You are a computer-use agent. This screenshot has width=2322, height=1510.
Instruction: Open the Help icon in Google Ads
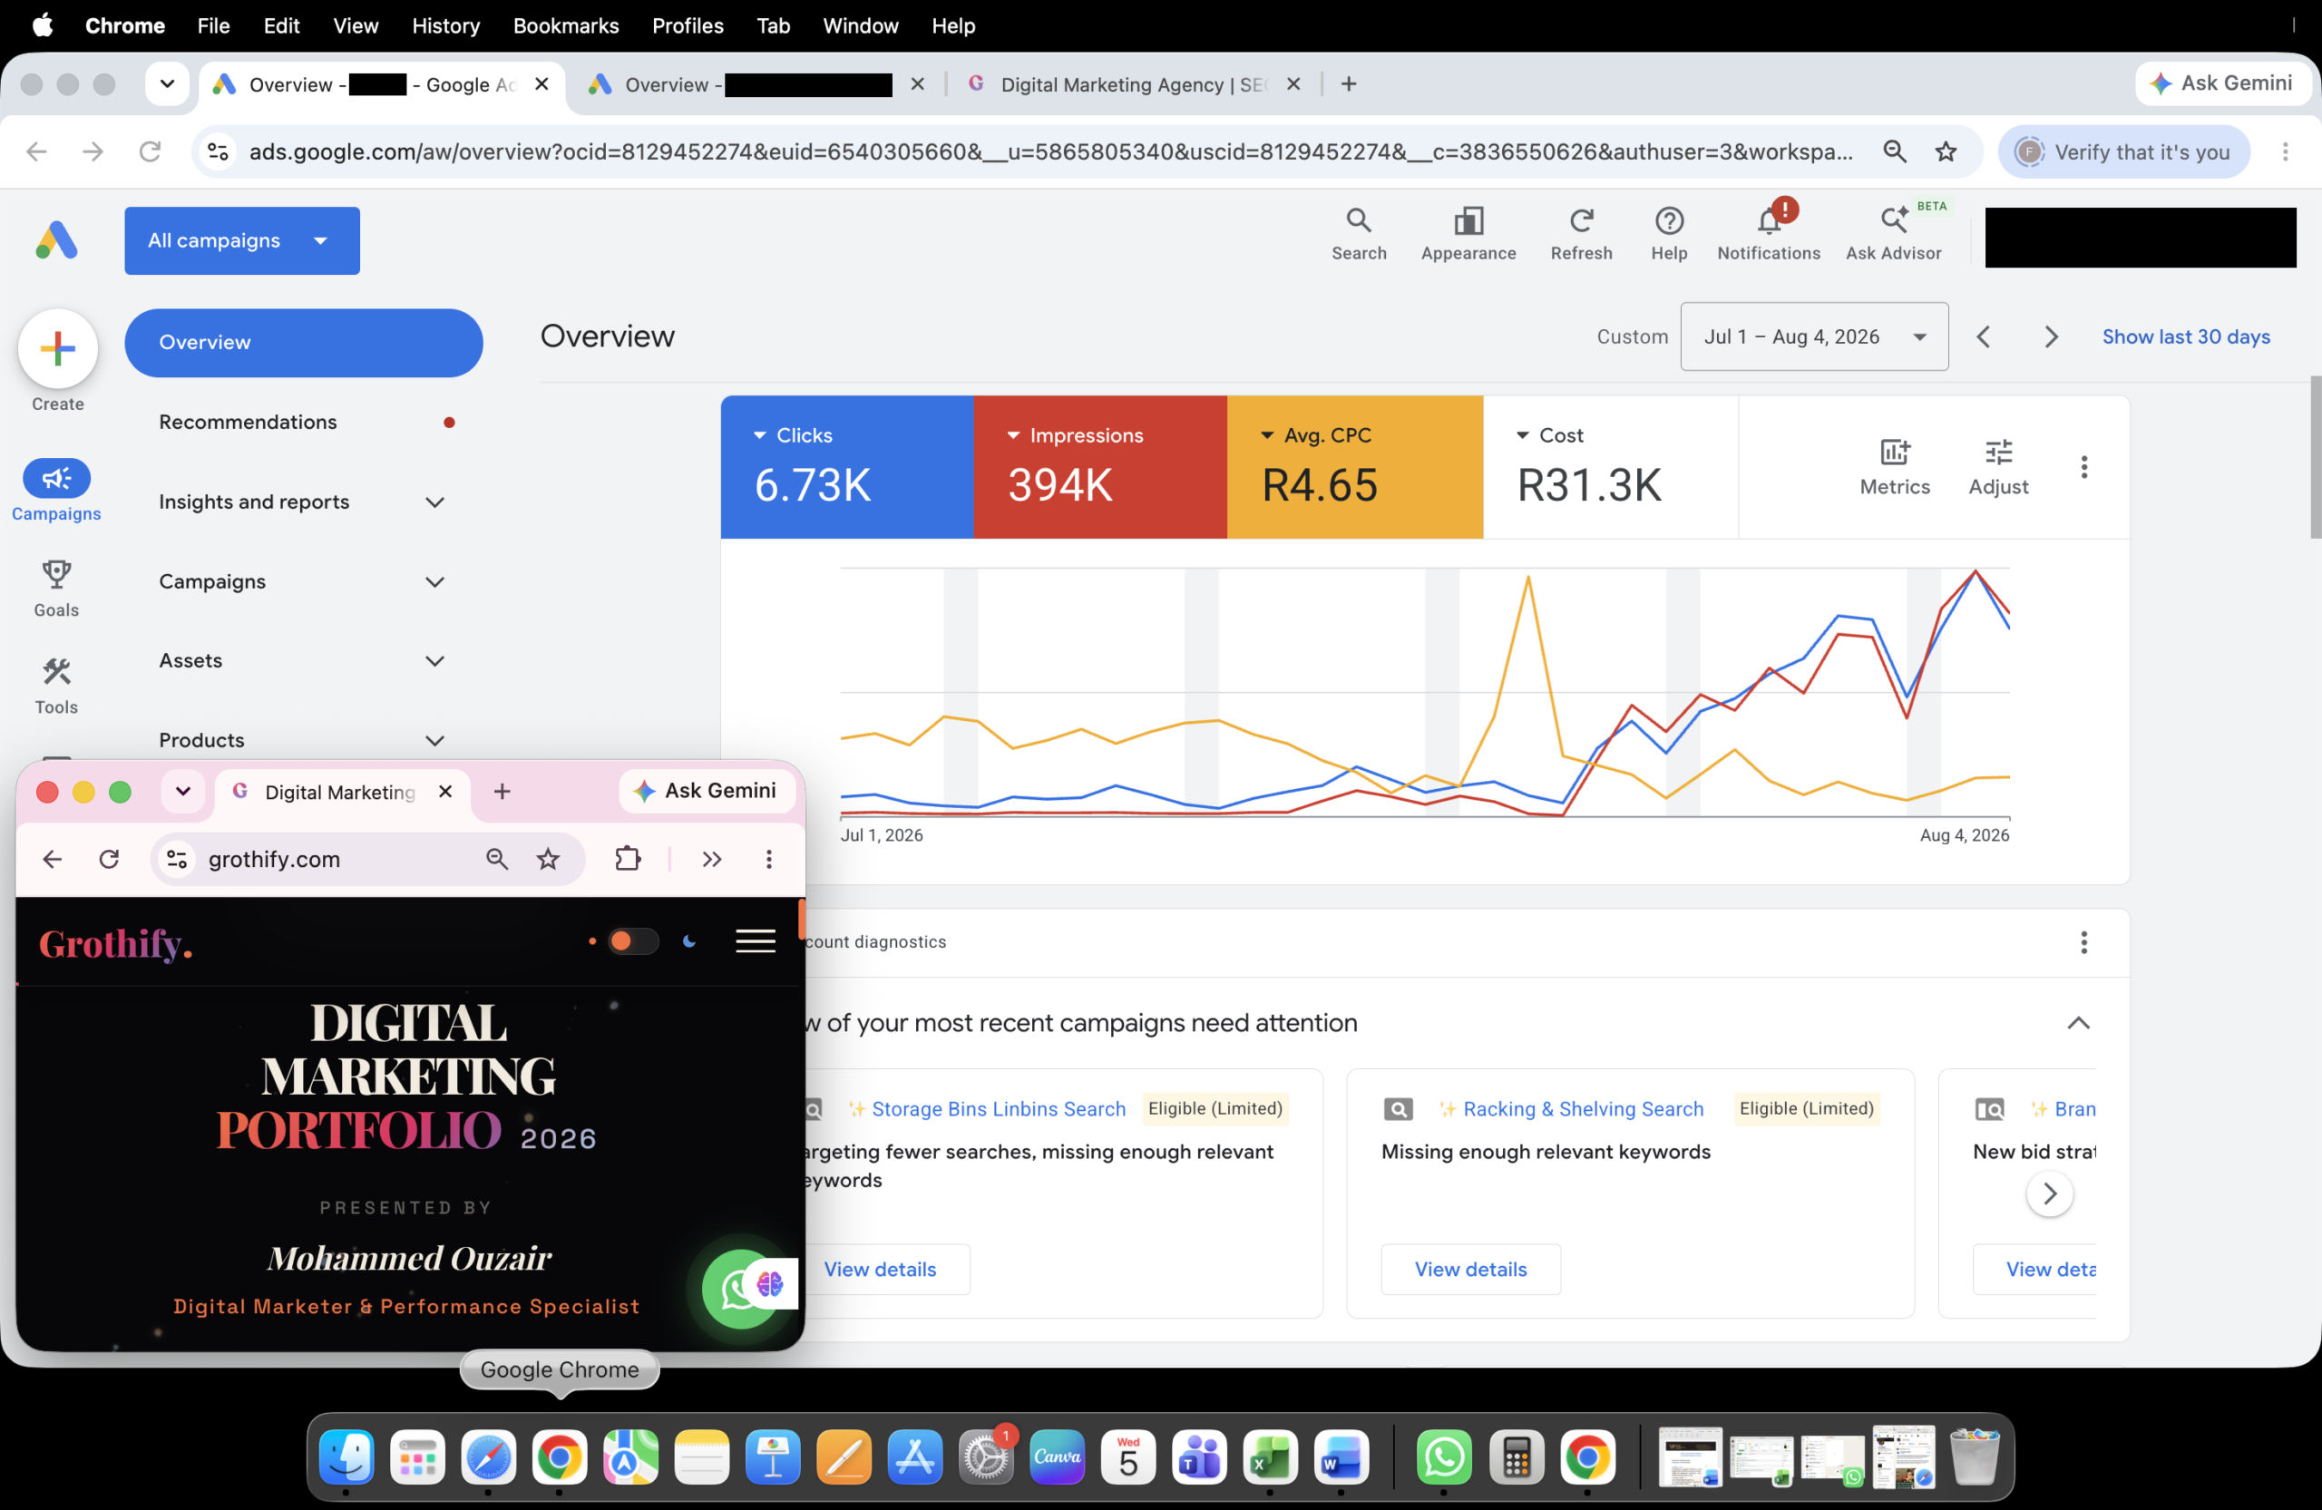point(1668,234)
